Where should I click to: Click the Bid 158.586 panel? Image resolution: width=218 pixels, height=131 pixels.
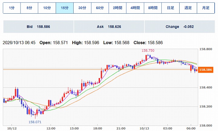point(38,27)
